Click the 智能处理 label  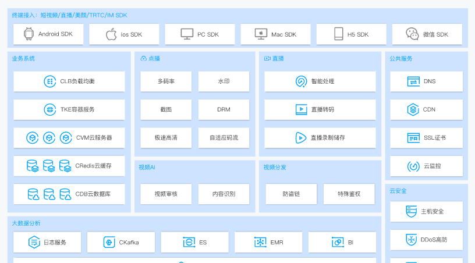click(x=322, y=81)
